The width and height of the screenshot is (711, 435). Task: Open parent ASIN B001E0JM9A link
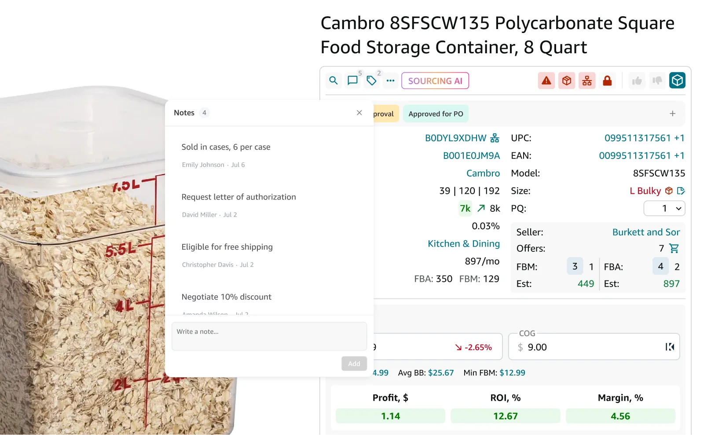click(471, 156)
